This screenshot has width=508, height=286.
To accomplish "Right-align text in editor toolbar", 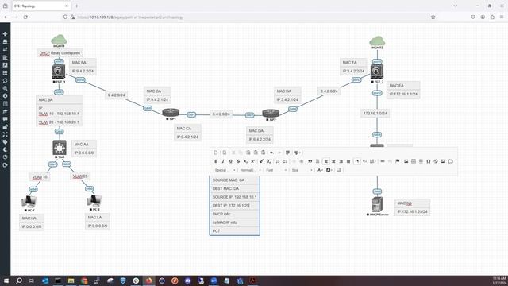I will (341, 161).
